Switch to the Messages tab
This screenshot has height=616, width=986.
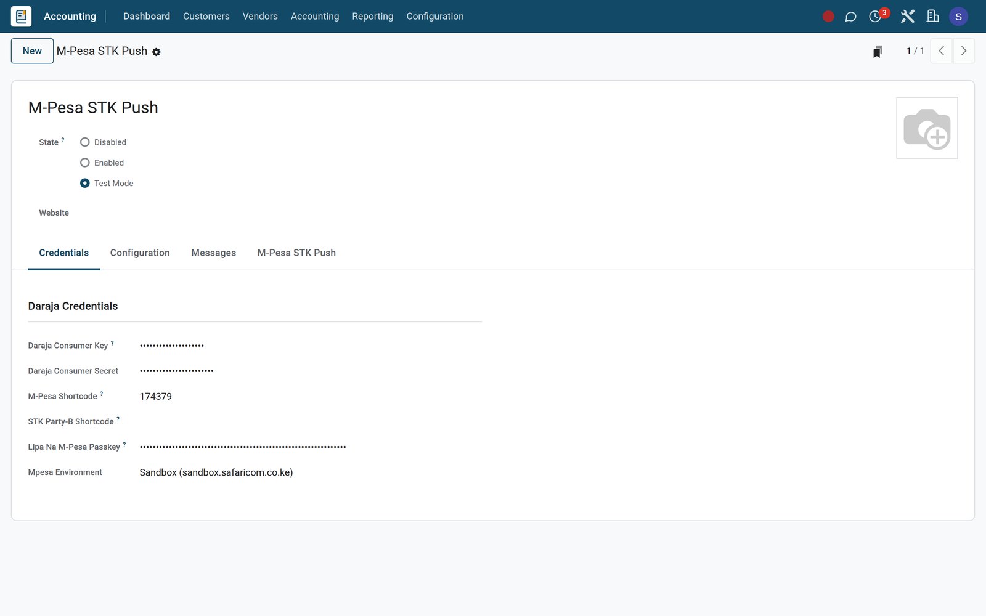click(213, 253)
